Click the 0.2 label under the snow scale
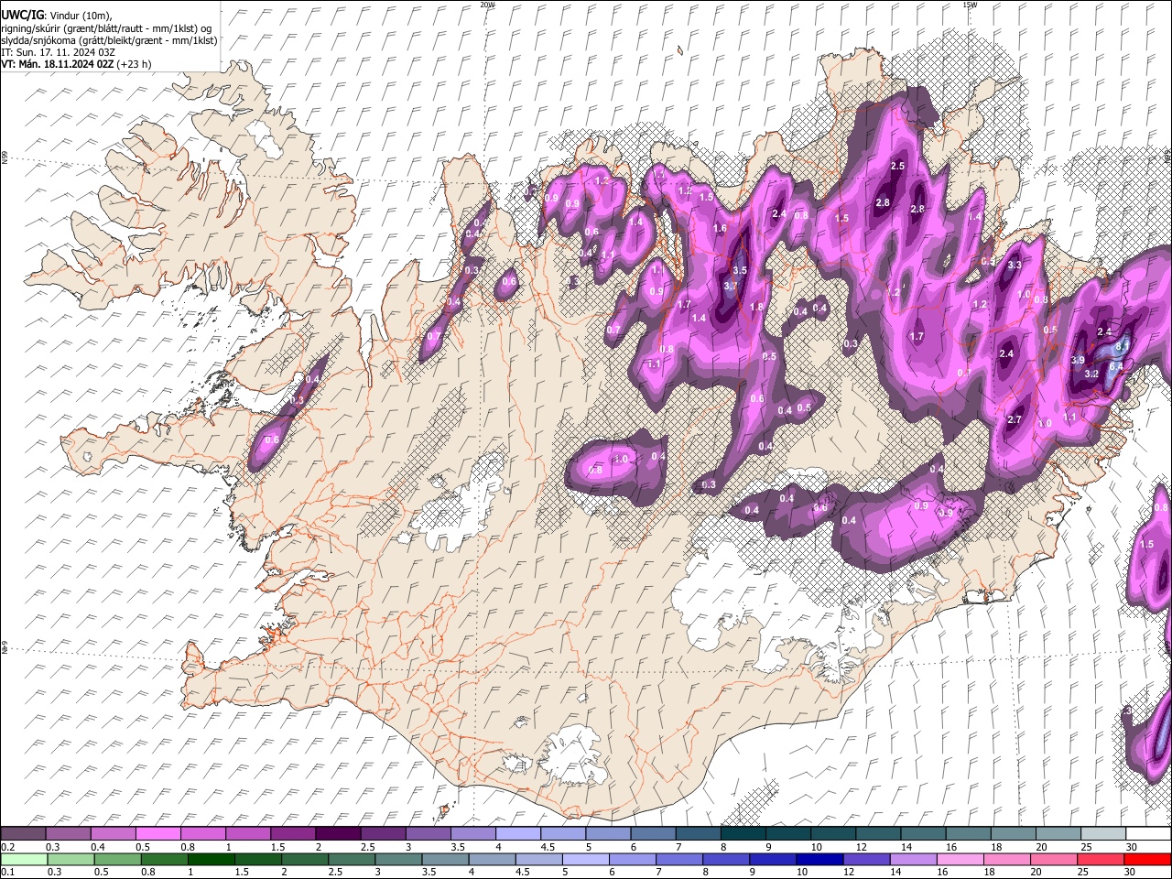This screenshot has width=1172, height=879. coord(7,847)
